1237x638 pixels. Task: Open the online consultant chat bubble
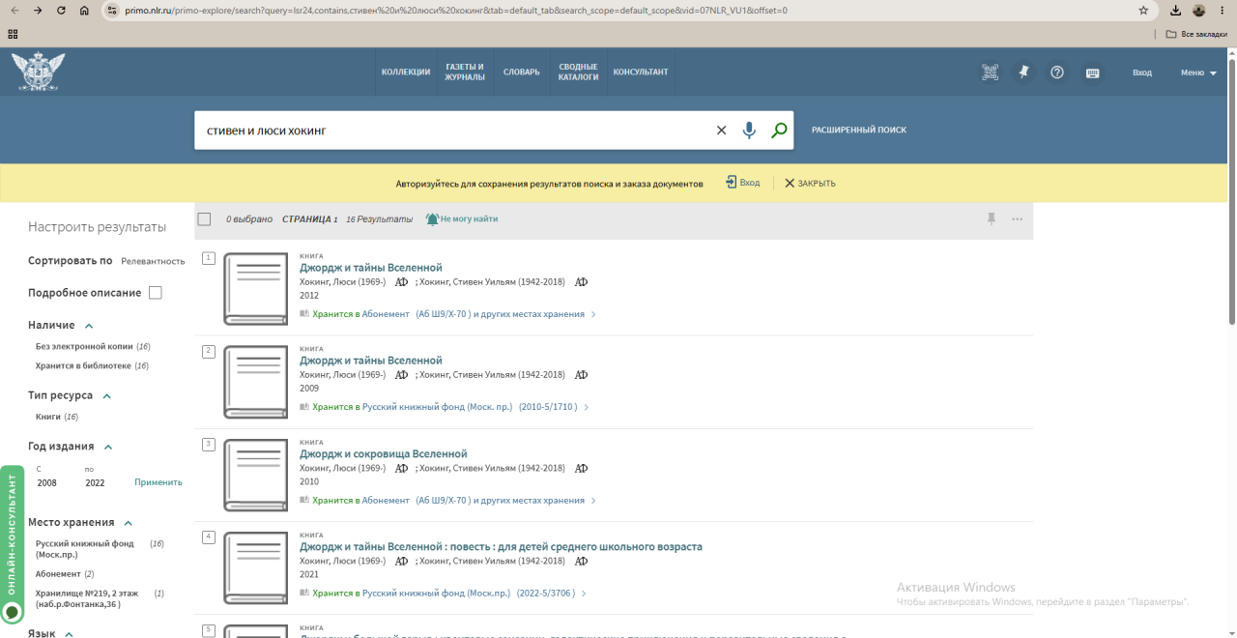[x=12, y=612]
